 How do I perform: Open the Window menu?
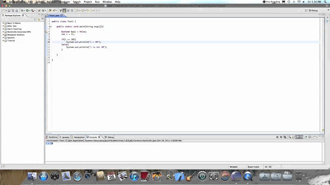(x=107, y=2)
